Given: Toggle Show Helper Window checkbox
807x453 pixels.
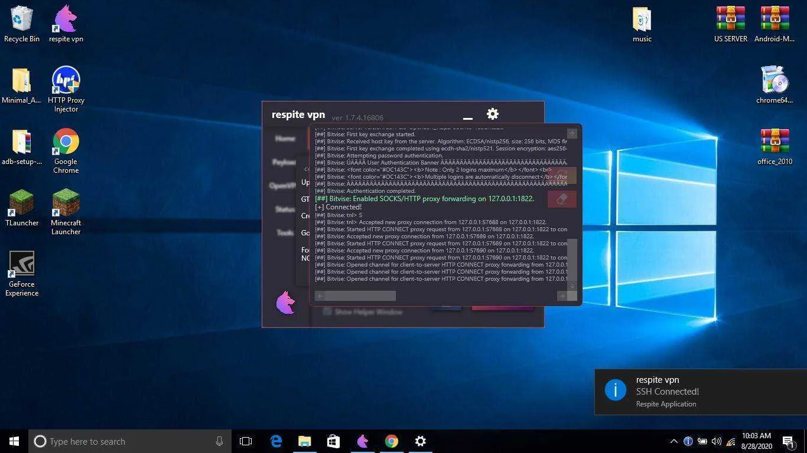Looking at the screenshot, I should tap(327, 311).
